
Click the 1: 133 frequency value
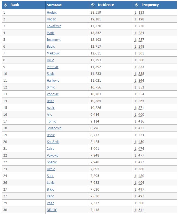pyautogui.click(x=139, y=13)
